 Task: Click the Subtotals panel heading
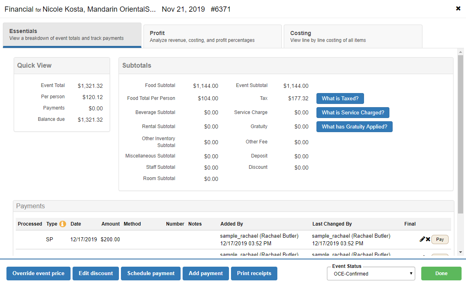coord(137,65)
